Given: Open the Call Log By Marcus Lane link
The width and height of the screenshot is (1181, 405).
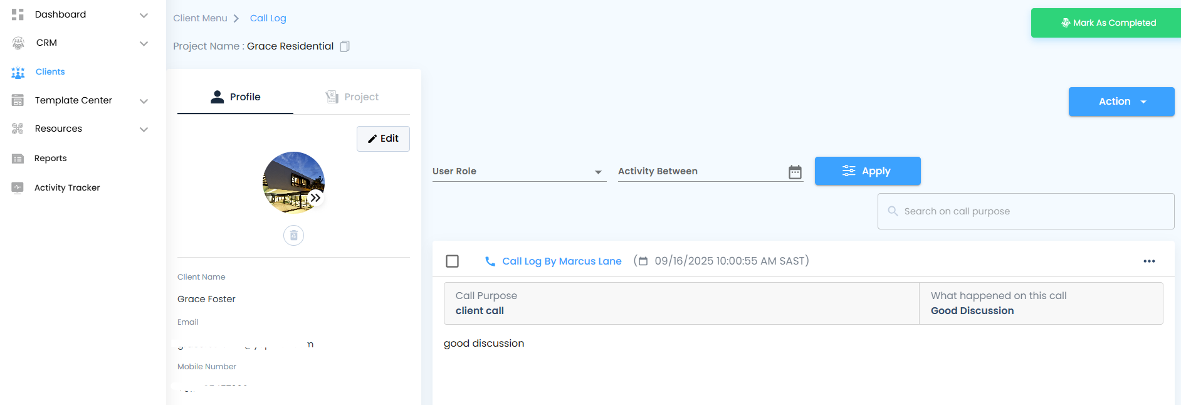Looking at the screenshot, I should [x=562, y=261].
